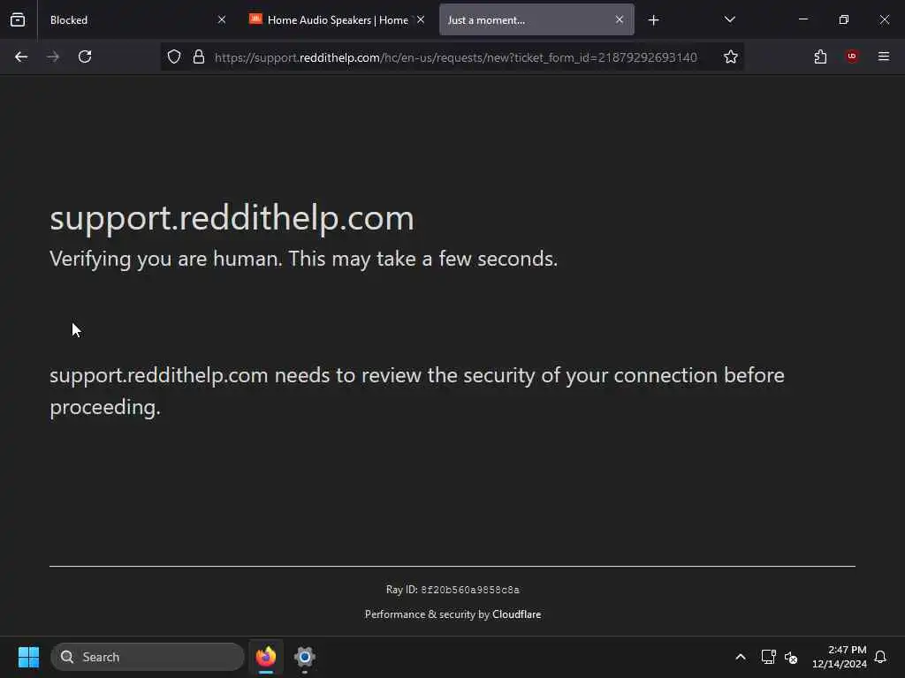Viewport: 905px width, 678px height.
Task: Click the taskbar Search box
Action: [x=148, y=657]
